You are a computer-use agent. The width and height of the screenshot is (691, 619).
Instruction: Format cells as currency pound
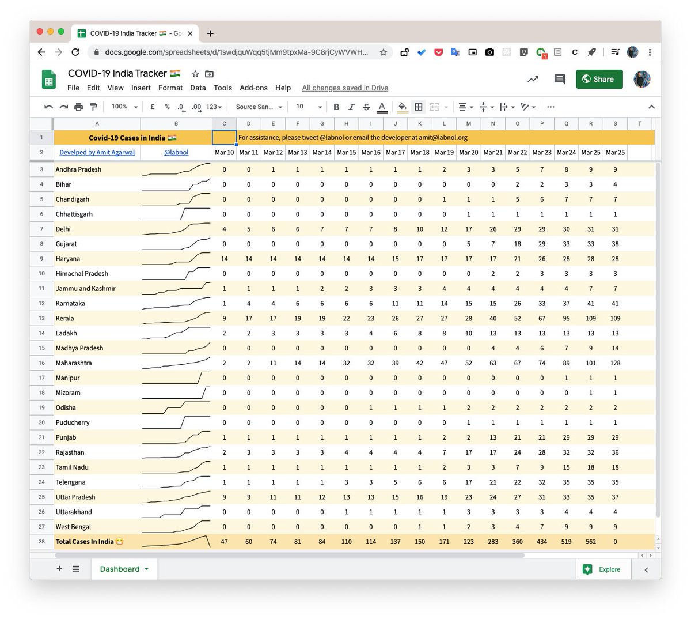[153, 107]
